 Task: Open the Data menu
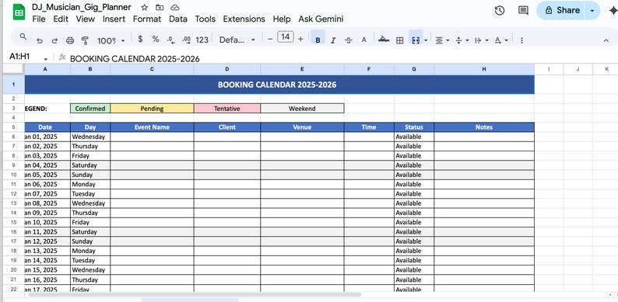click(178, 19)
